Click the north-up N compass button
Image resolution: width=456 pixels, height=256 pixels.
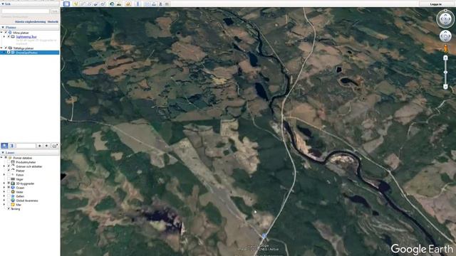[445, 11]
